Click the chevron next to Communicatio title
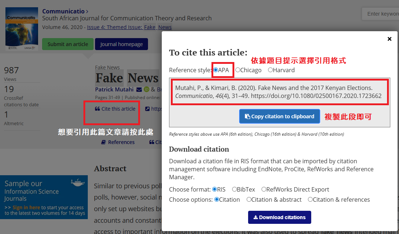Screen dimensions: 399x234 (x=87, y=12)
